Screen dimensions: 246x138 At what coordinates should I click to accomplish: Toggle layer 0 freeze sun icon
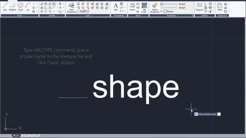coord(81,11)
